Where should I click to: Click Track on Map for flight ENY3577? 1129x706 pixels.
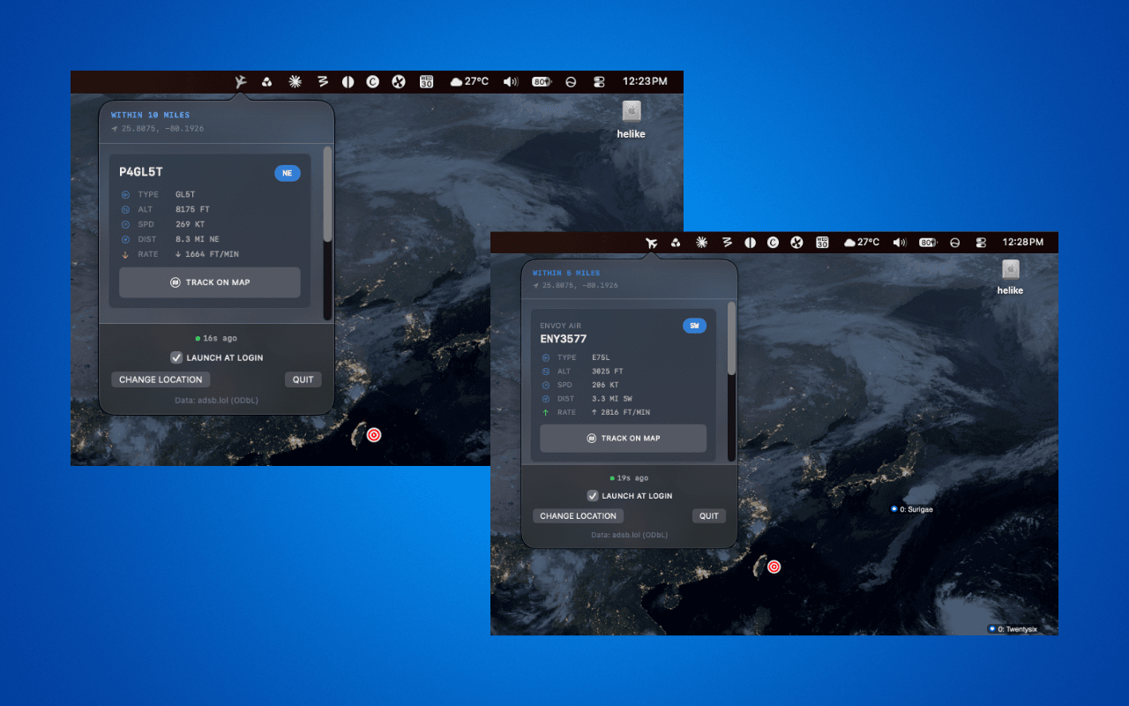[x=624, y=439]
